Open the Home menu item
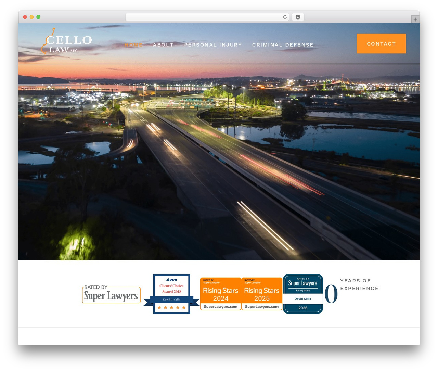The image size is (438, 371). [133, 45]
